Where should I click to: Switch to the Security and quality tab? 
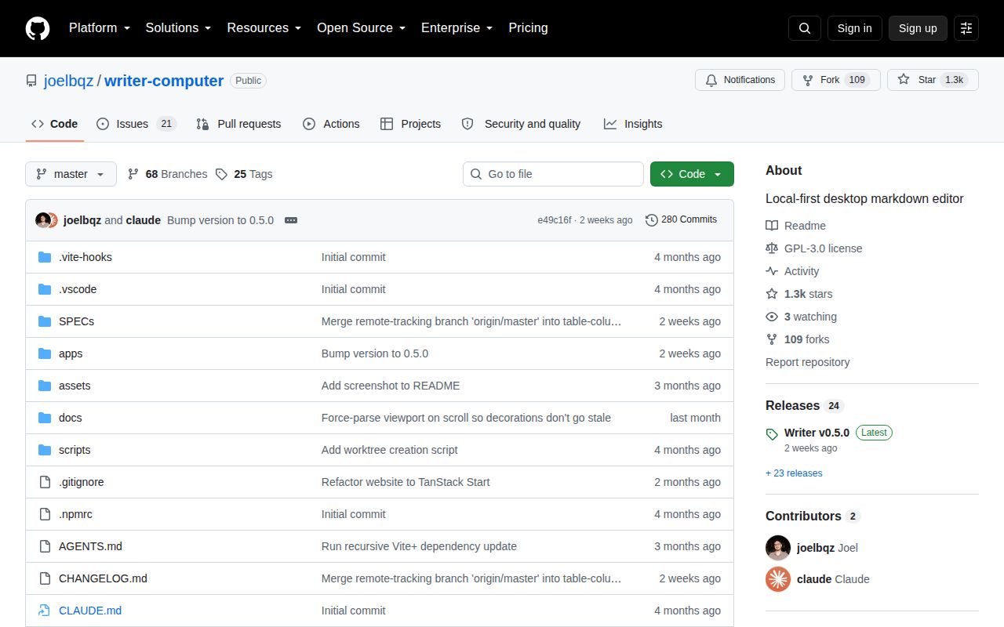pyautogui.click(x=521, y=124)
